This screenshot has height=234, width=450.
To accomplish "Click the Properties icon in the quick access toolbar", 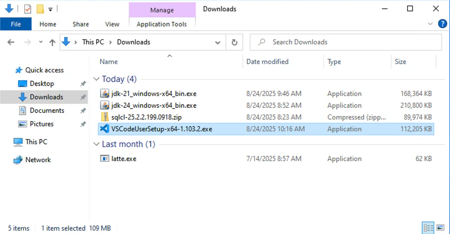I will point(28,9).
